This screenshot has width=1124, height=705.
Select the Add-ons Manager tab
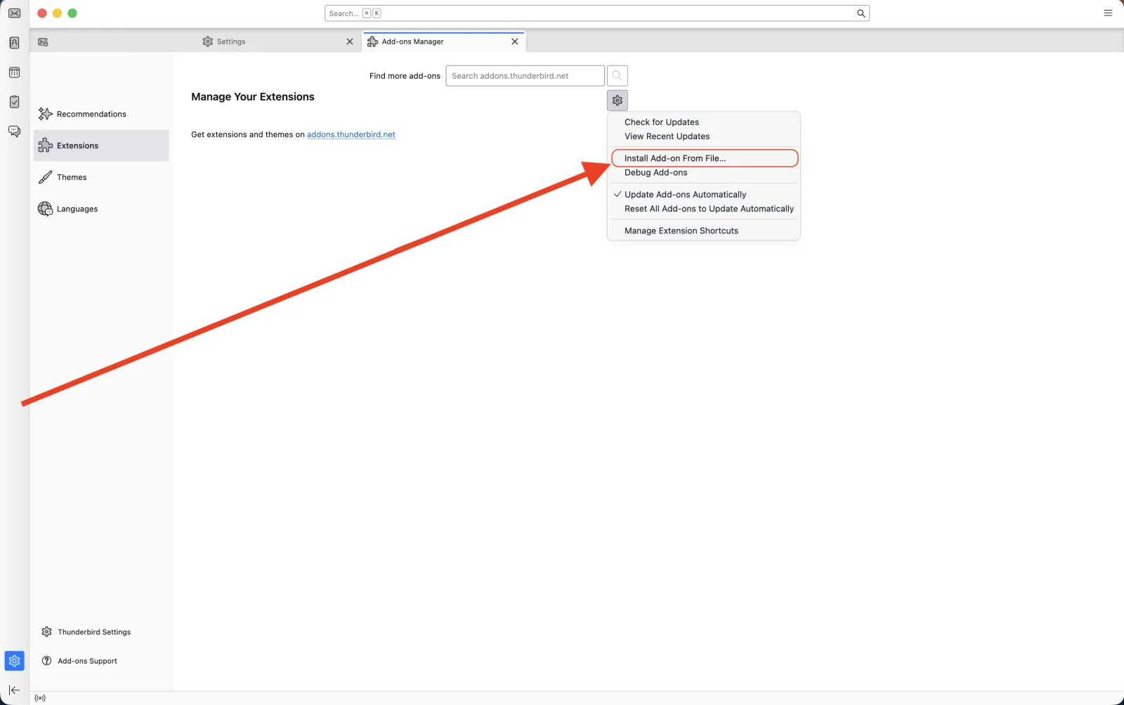point(444,41)
